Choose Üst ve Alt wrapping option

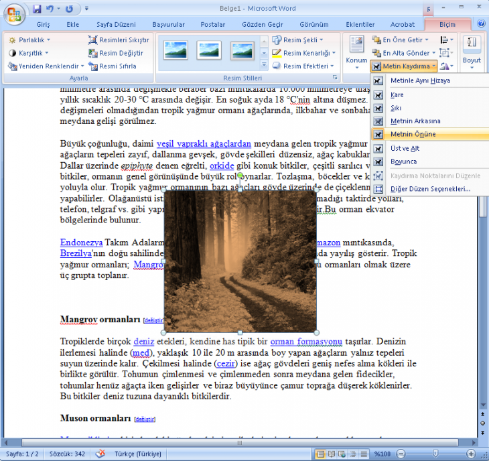[430, 149]
